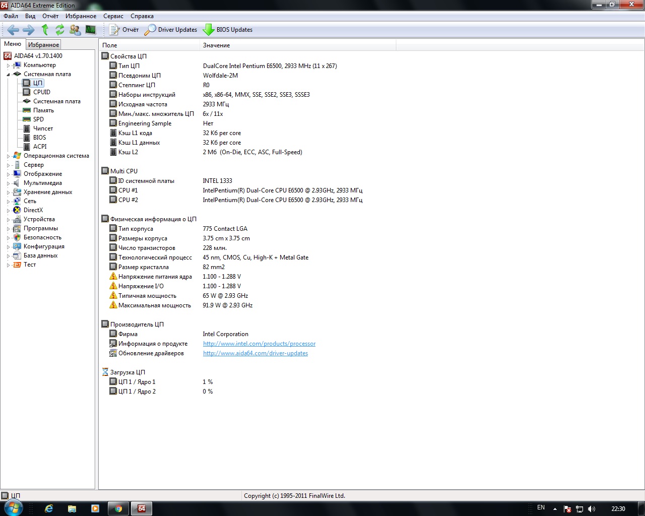Click the users icon in toolbar
The image size is (645, 516).
tap(75, 30)
